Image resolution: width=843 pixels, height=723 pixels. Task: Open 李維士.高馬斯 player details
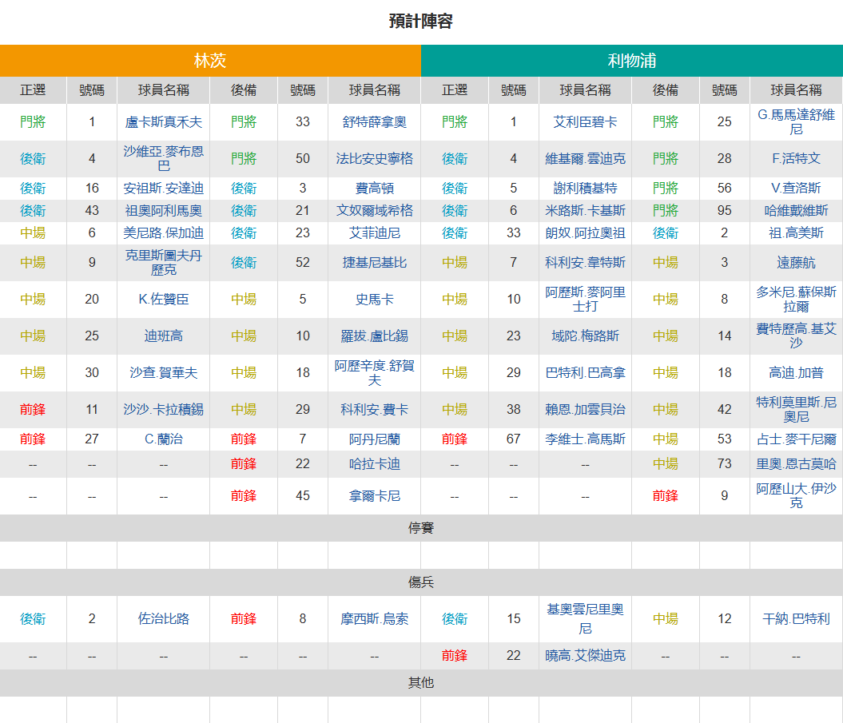click(x=585, y=439)
